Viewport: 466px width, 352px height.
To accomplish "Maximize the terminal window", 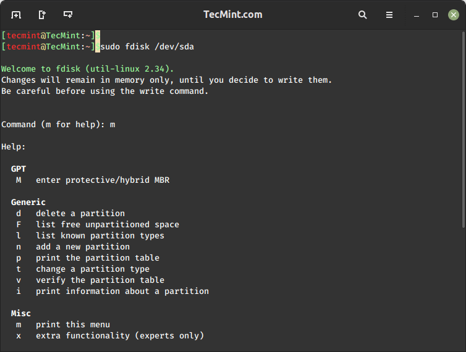I will pos(435,15).
